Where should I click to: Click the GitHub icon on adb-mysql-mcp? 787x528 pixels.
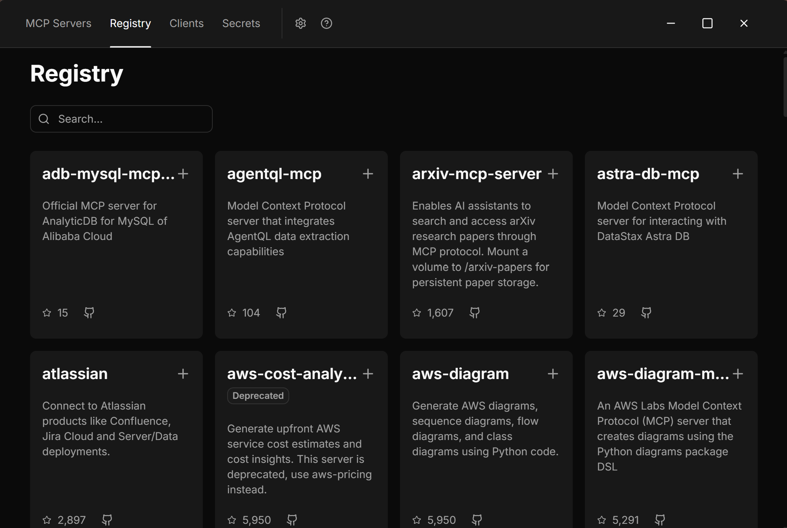coord(89,312)
